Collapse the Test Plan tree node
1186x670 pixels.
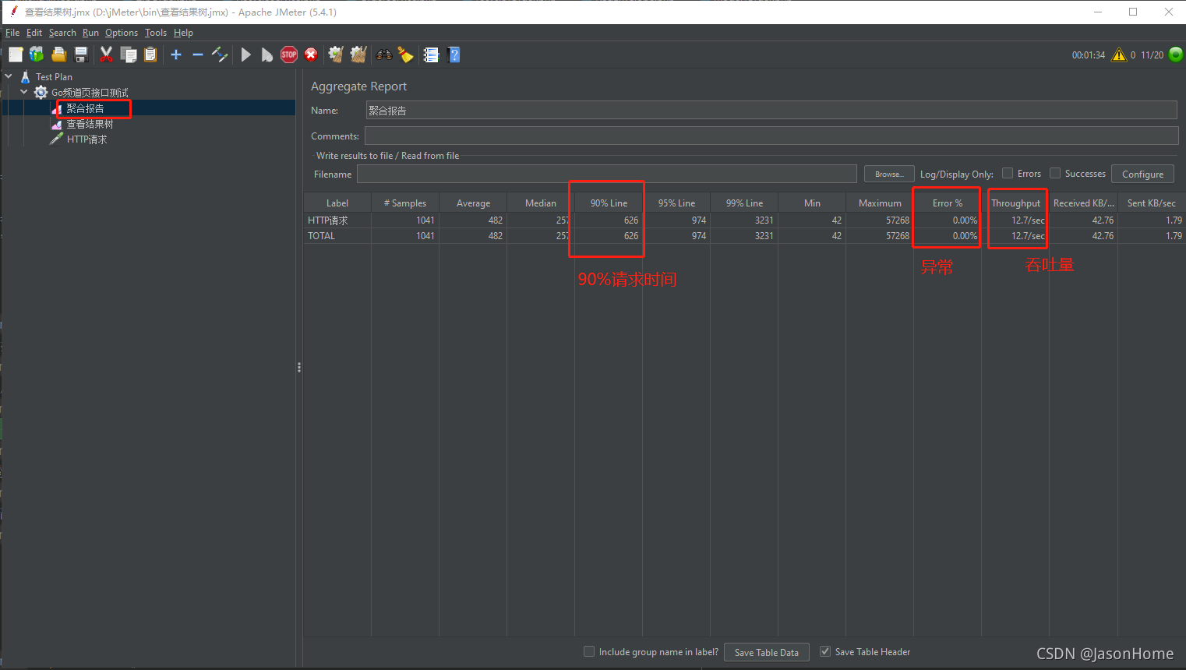click(x=9, y=76)
